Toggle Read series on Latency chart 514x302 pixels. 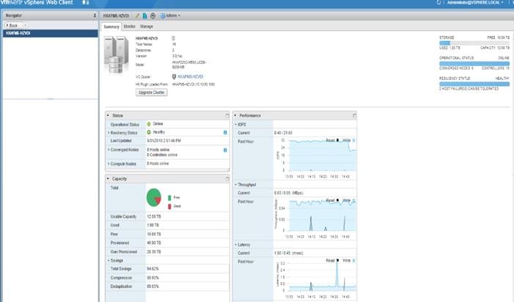point(332,260)
